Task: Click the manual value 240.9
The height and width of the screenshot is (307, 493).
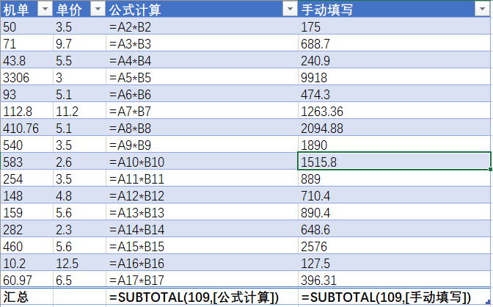Action: [394, 60]
